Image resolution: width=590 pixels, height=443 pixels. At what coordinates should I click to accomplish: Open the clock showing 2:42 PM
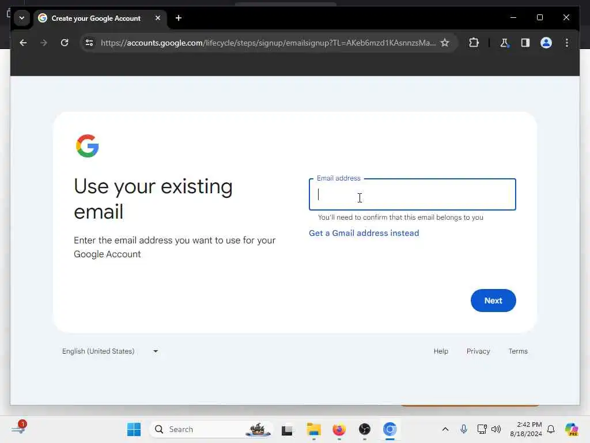pos(525,429)
